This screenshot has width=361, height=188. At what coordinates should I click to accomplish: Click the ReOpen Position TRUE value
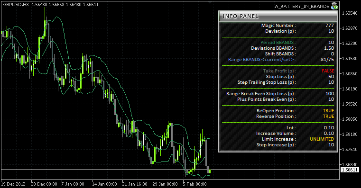329,110
